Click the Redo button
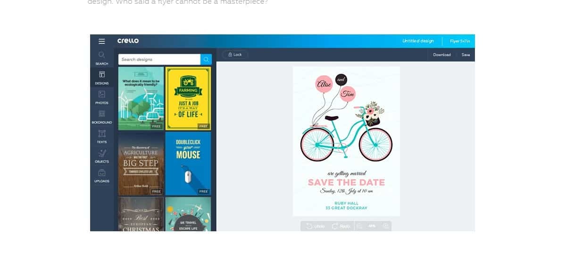 [341, 226]
